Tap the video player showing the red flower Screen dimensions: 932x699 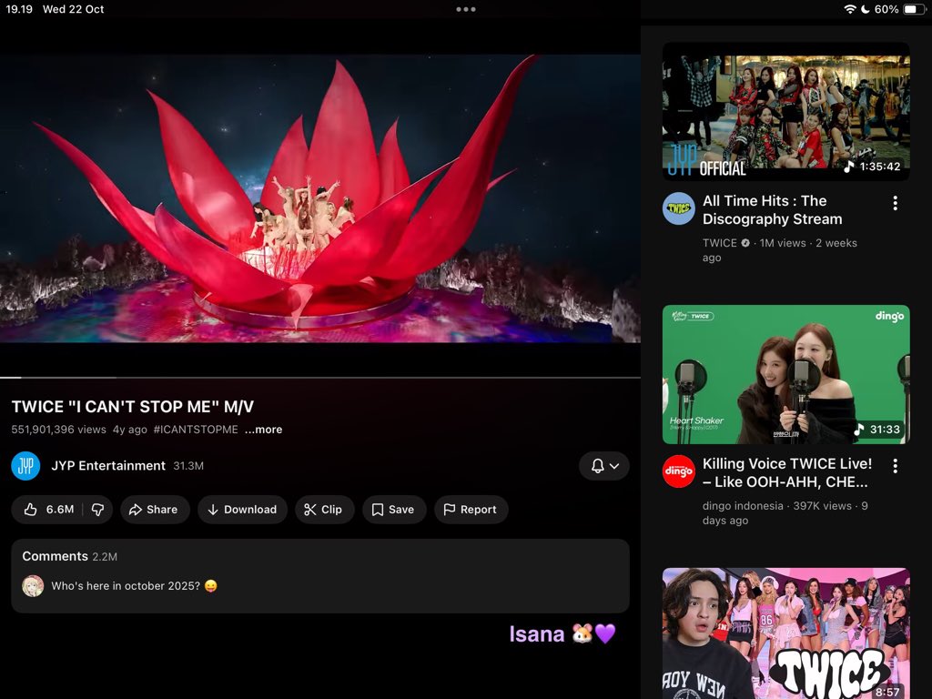coord(320,198)
